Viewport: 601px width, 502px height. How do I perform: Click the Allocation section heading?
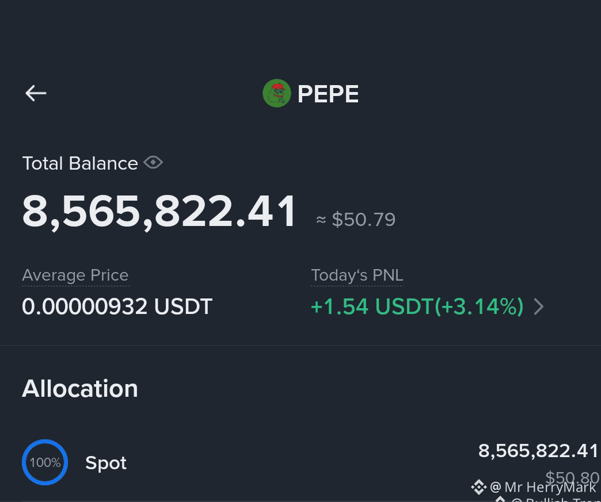pos(79,389)
